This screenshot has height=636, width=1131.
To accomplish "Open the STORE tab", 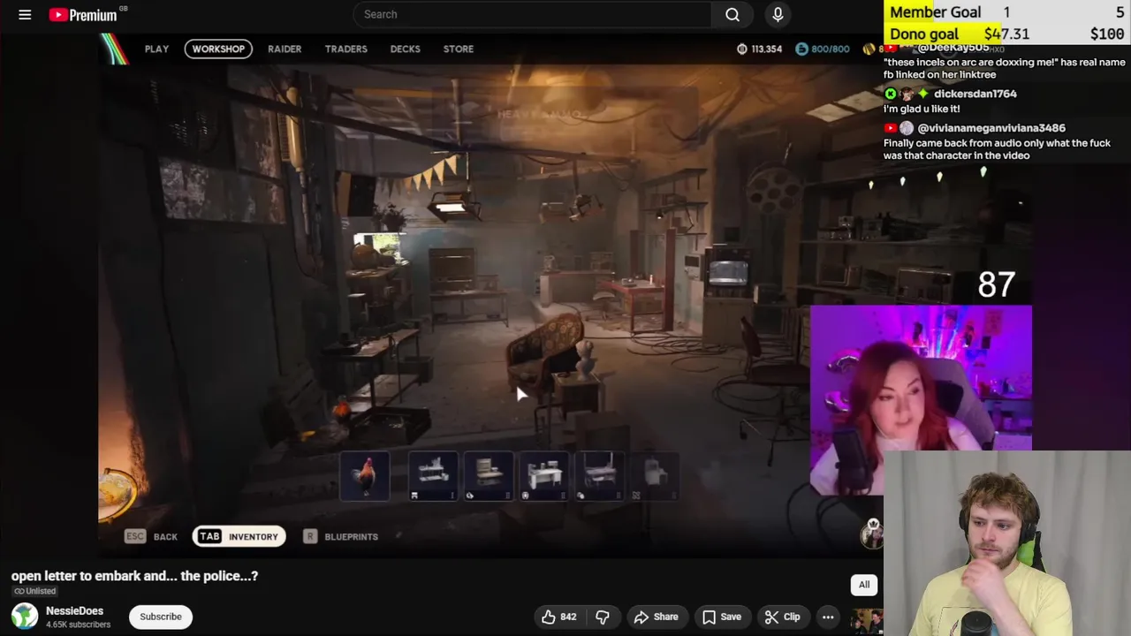I will tap(458, 49).
